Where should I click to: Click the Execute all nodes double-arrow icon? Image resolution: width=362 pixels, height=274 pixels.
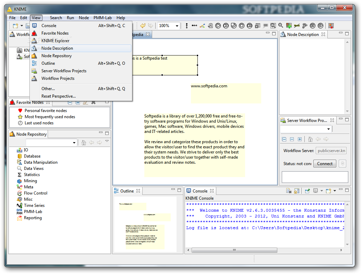[226, 26]
